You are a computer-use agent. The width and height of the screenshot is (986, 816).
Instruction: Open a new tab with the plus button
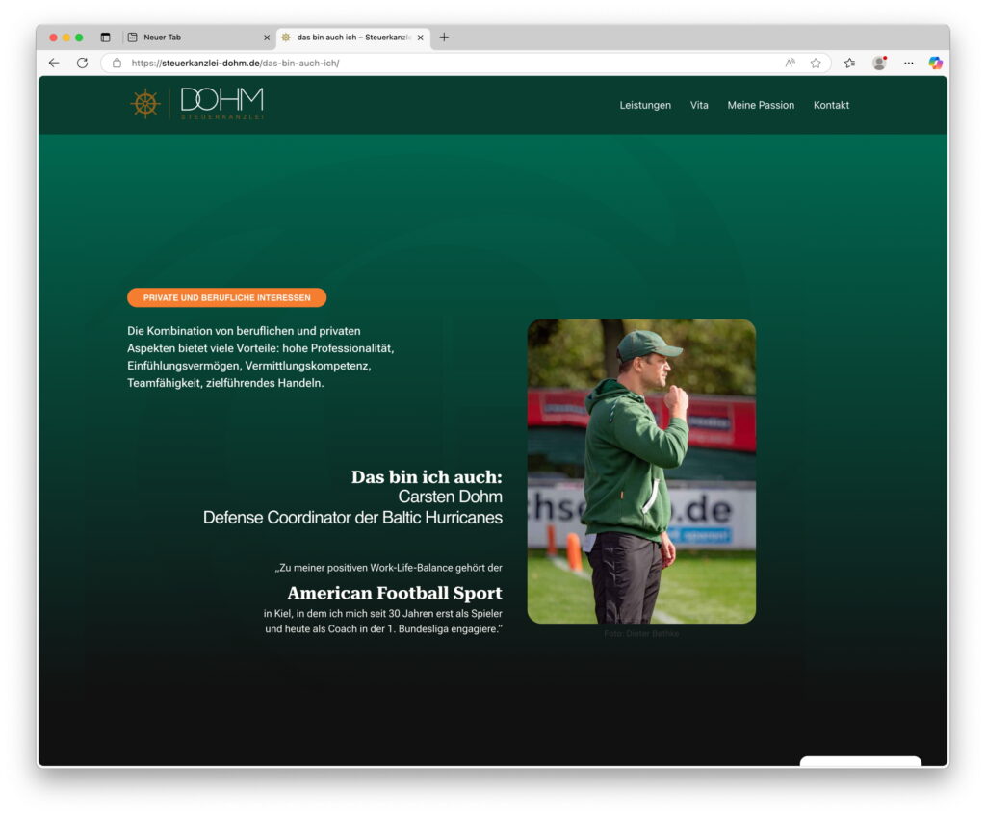(444, 38)
